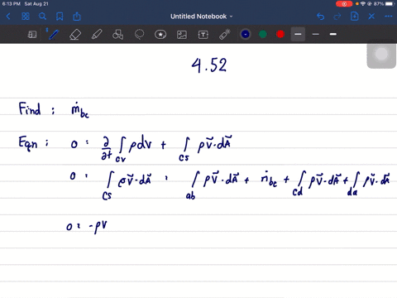Select the Image insert tool
The height and width of the screenshot is (298, 397).
tap(182, 35)
